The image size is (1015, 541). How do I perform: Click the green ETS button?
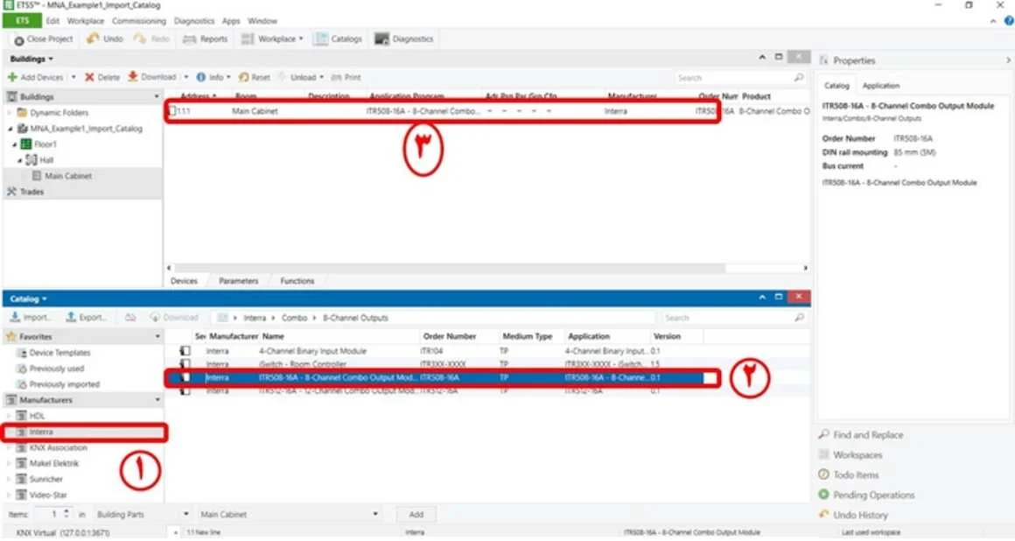coord(22,21)
